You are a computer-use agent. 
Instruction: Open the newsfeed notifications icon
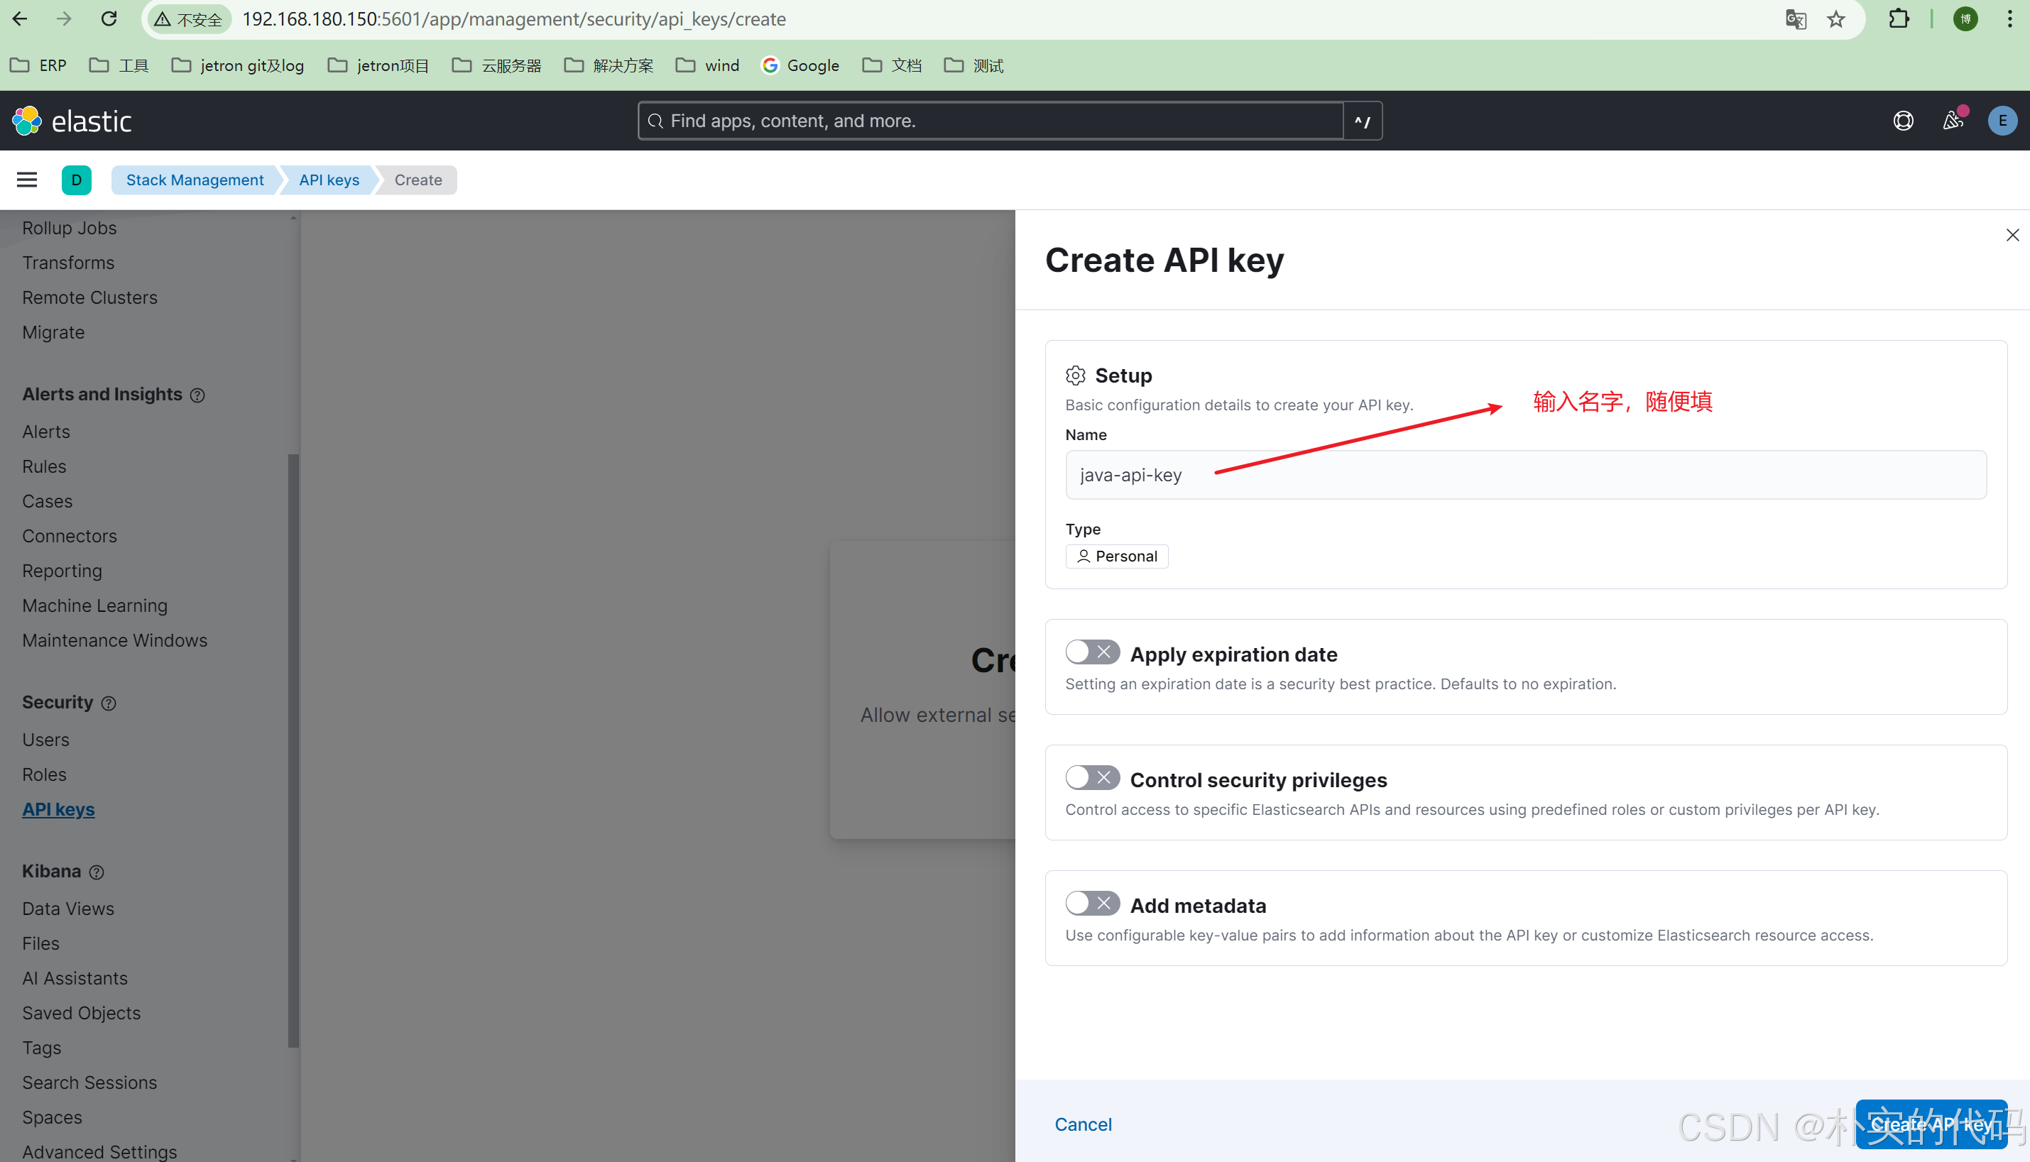pyautogui.click(x=1953, y=121)
